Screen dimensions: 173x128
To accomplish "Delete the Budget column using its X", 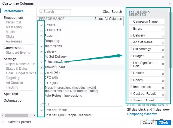I will 163,57.
